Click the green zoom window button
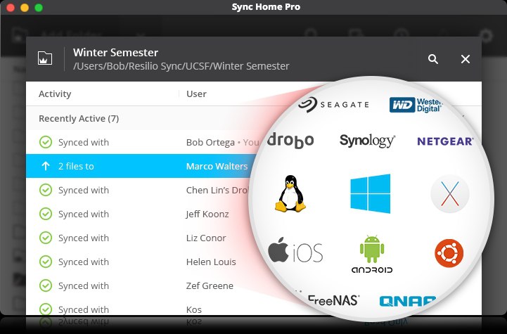This screenshot has width=507, height=334. pos(39,8)
